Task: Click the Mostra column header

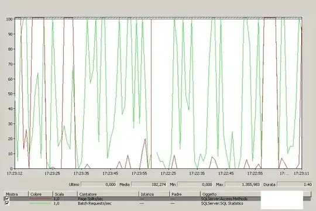Action: tap(16, 194)
